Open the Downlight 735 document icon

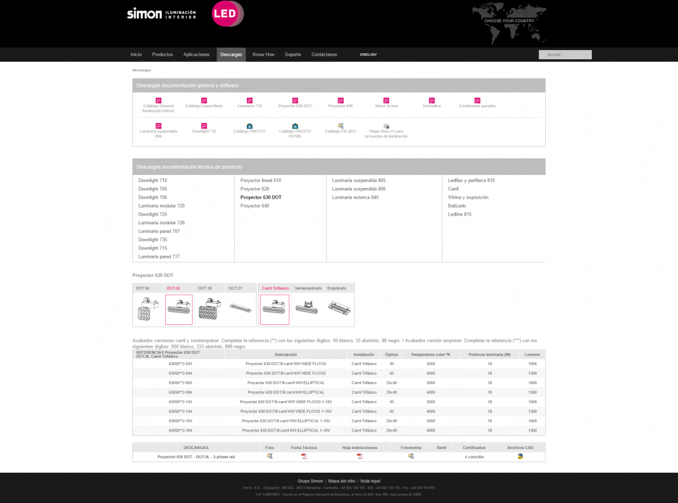tap(204, 126)
